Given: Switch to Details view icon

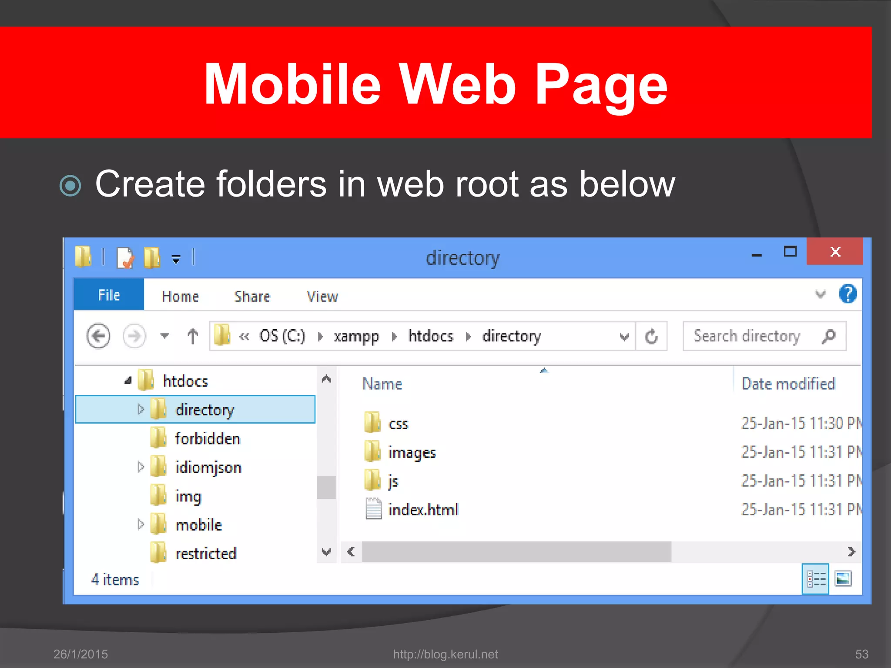Looking at the screenshot, I should pos(815,579).
